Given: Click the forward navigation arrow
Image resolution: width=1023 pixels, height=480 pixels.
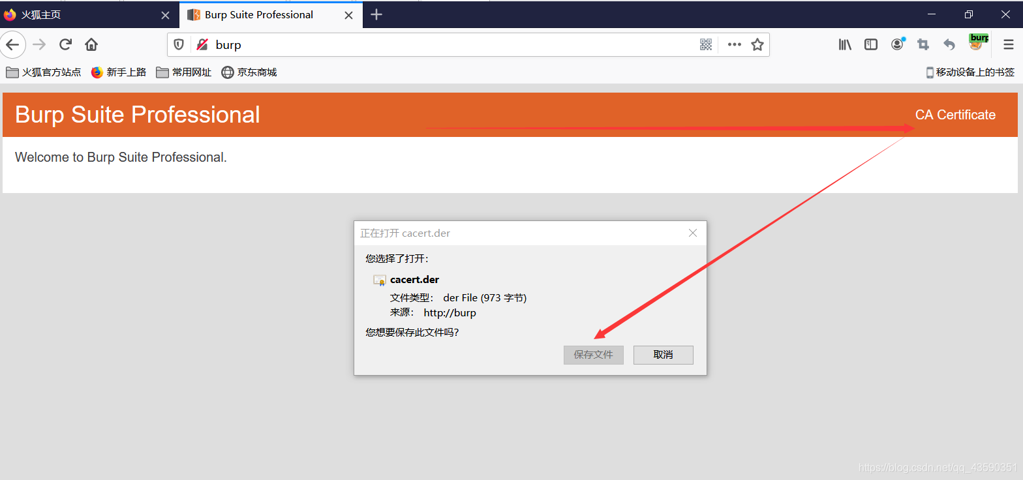Looking at the screenshot, I should [39, 44].
